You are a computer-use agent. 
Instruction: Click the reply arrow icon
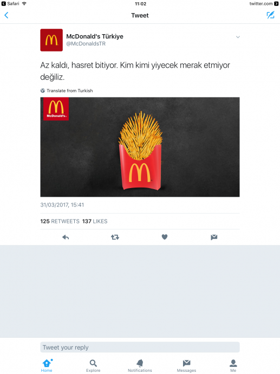(x=66, y=237)
